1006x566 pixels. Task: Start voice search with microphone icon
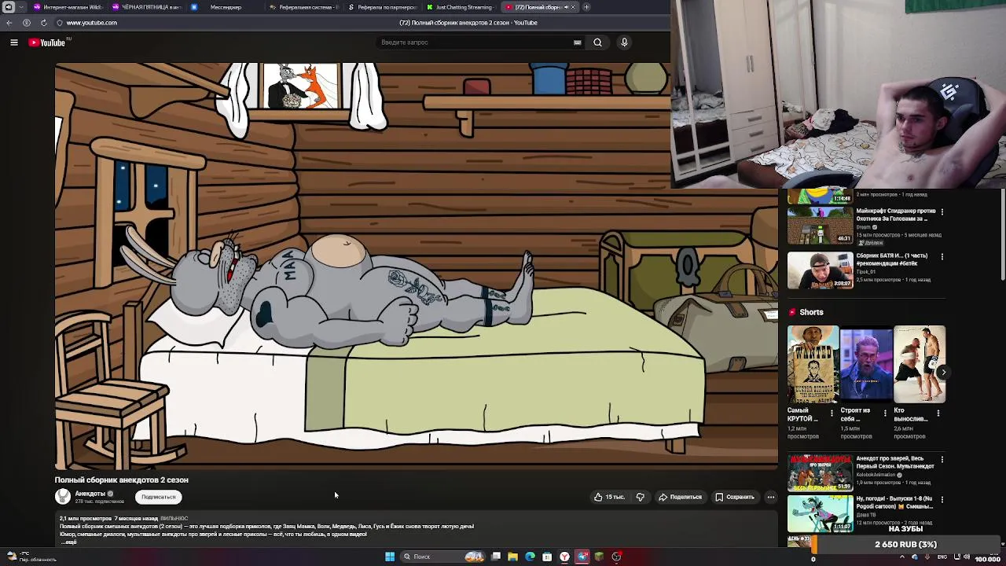pos(624,42)
